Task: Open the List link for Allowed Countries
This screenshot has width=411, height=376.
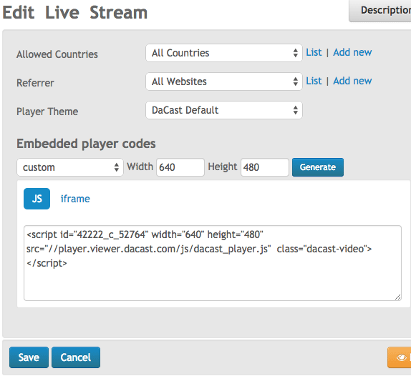Action: click(x=314, y=52)
